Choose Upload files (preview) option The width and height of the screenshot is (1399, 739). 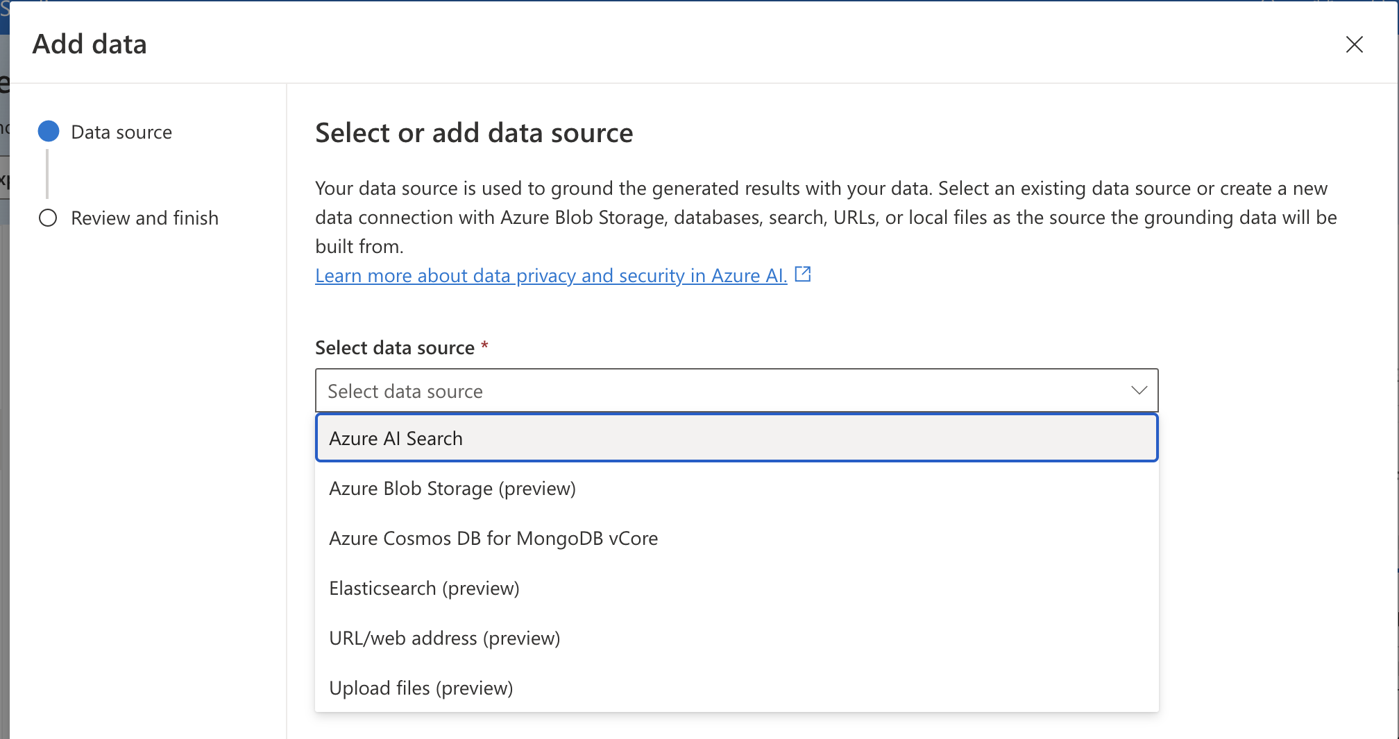pyautogui.click(x=421, y=688)
